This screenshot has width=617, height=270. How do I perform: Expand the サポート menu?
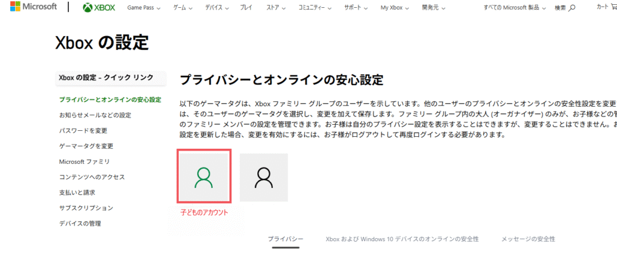(356, 8)
